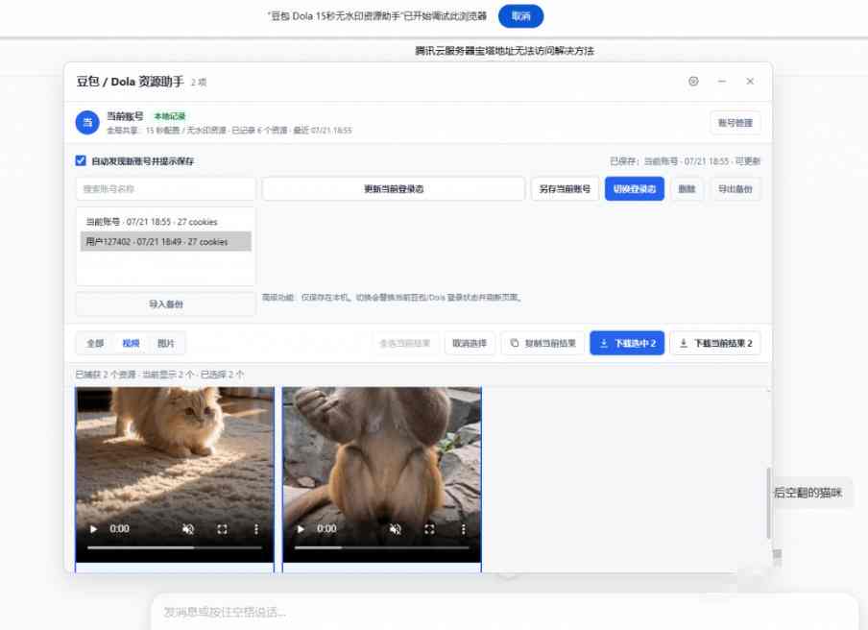This screenshot has height=630, width=868.
Task: Open more options on cat video
Action: tap(255, 529)
